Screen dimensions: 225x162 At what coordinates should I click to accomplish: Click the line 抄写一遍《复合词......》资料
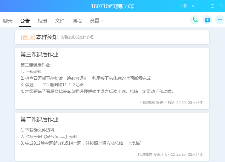click(49, 137)
